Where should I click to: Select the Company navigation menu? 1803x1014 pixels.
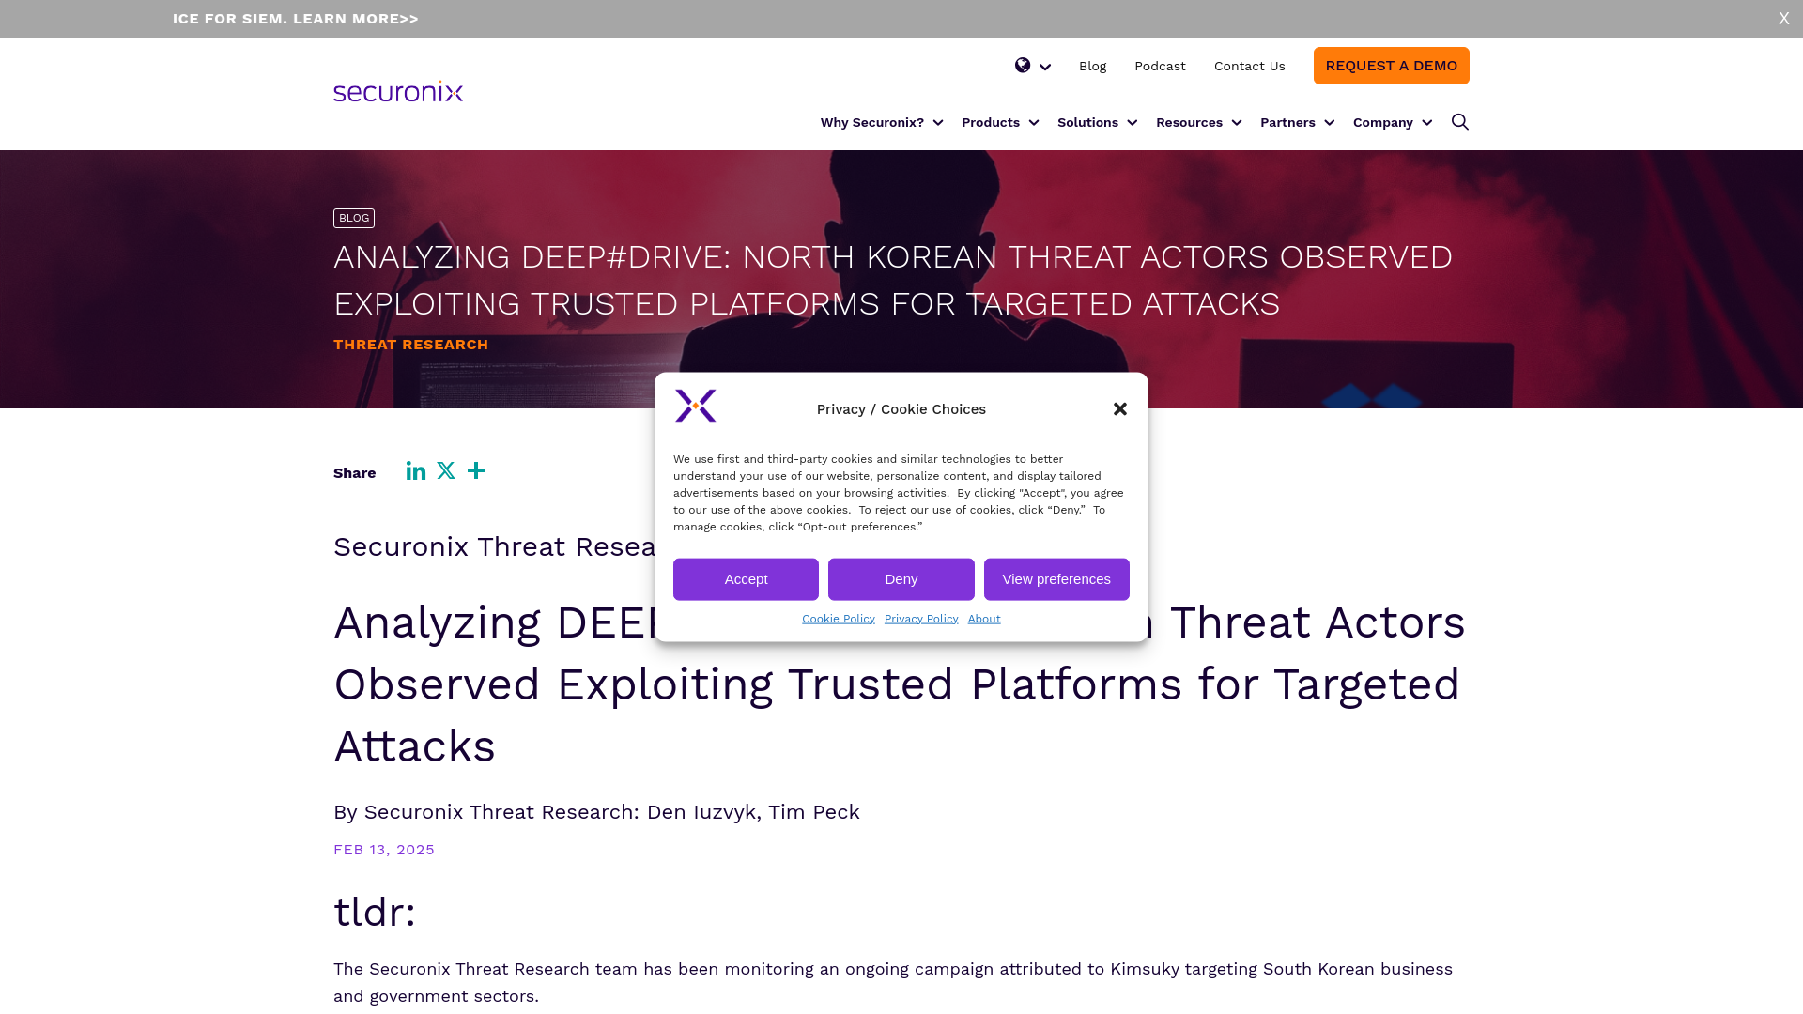tap(1392, 121)
